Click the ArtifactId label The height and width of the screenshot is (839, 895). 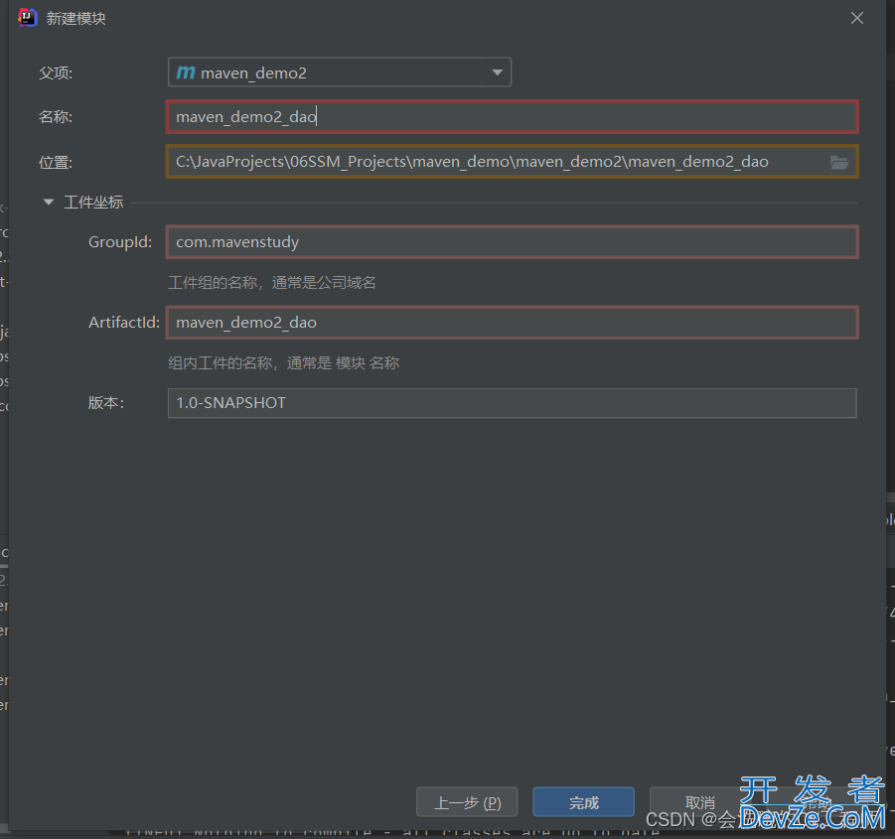click(x=124, y=323)
